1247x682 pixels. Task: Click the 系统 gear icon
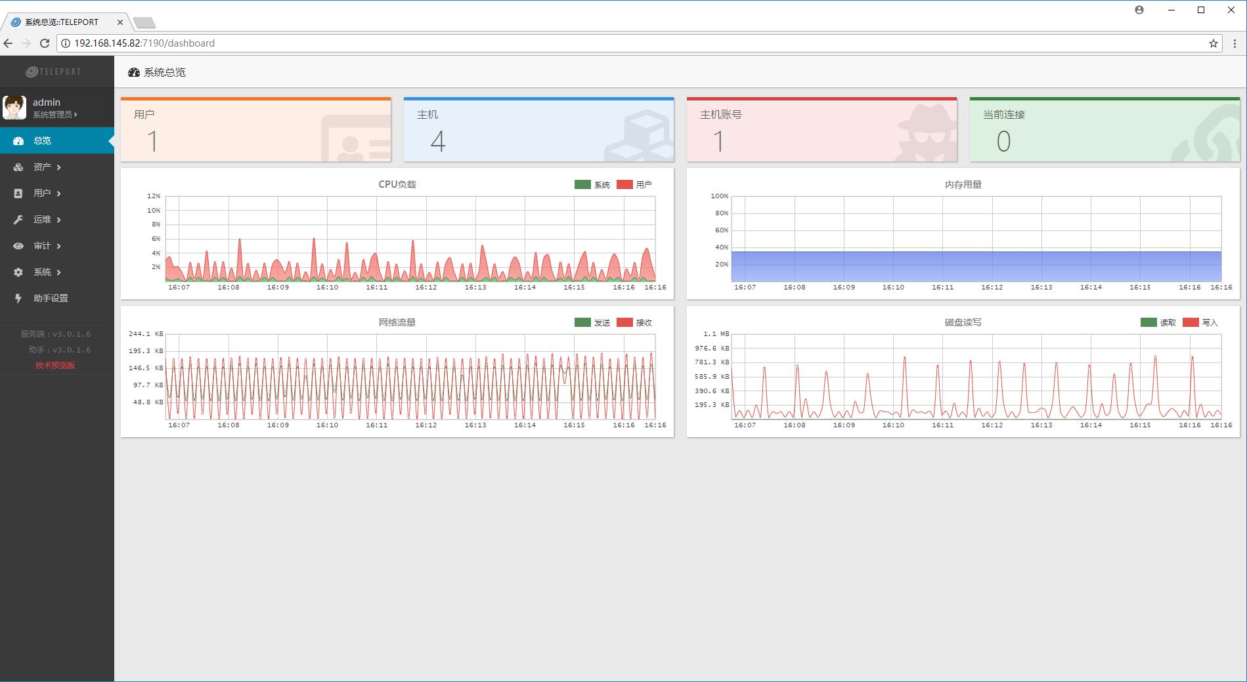point(18,272)
